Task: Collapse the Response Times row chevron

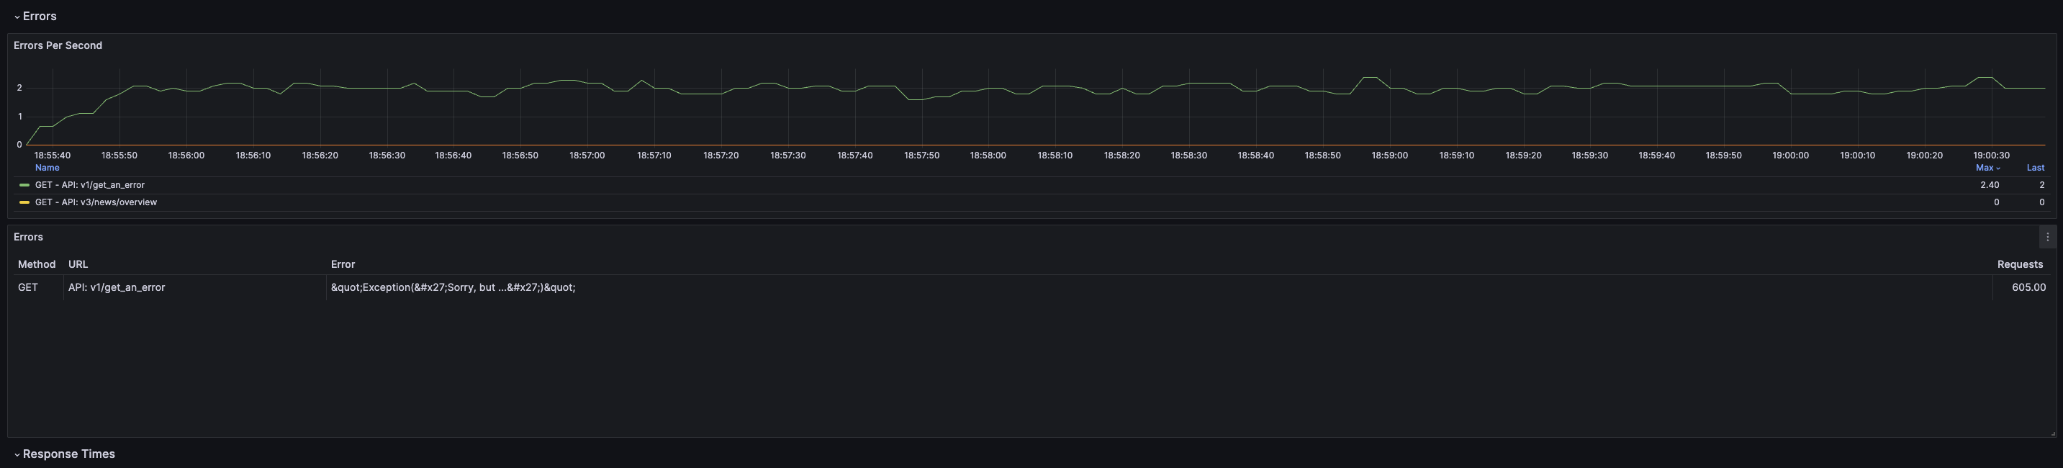Action: [x=16, y=454]
